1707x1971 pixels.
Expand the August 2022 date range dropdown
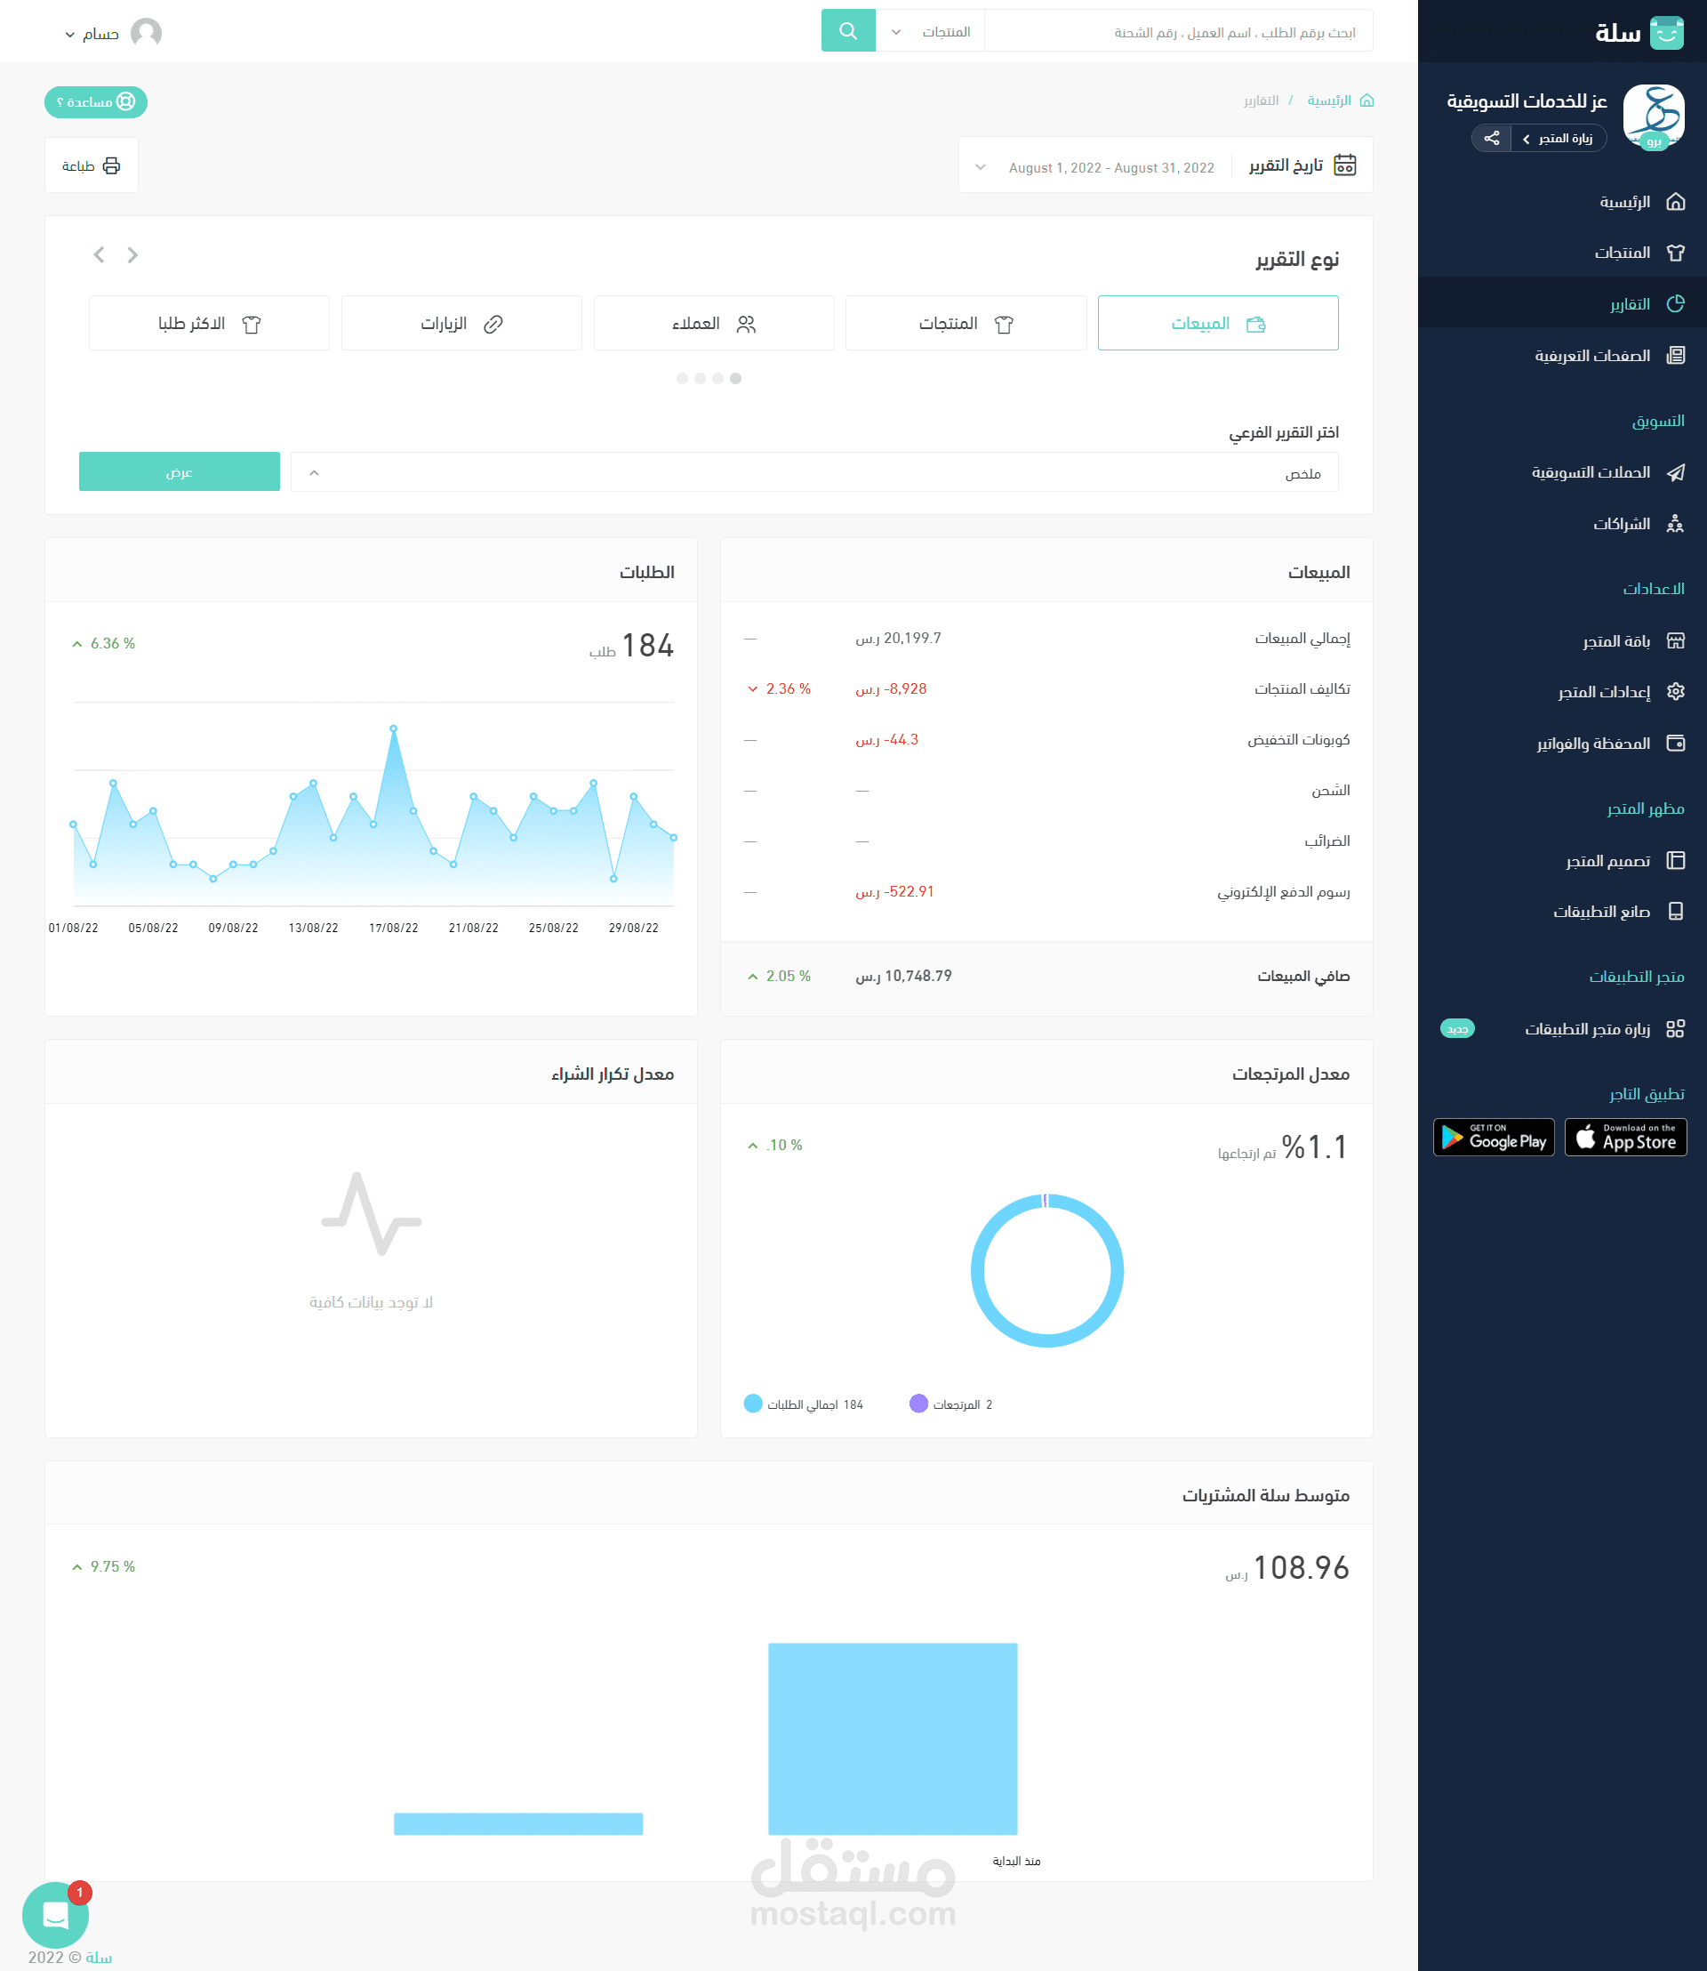pyautogui.click(x=1097, y=167)
